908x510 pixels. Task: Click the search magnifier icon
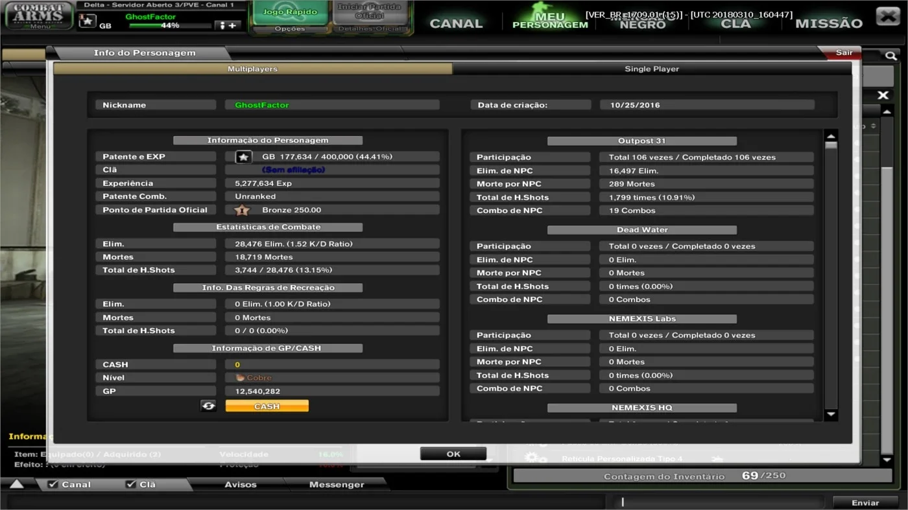(x=891, y=56)
